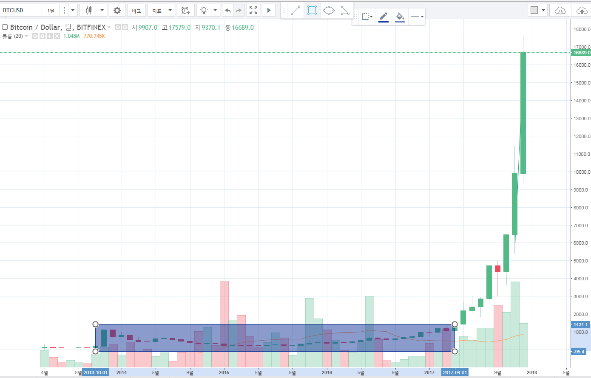Screen dimensions: 591x378
Task: Change the fill background color bucket
Action: point(400,17)
